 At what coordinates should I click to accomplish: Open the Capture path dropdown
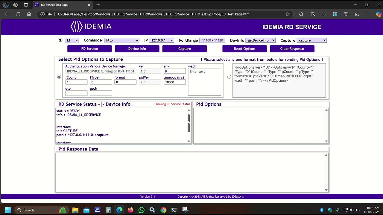point(311,40)
